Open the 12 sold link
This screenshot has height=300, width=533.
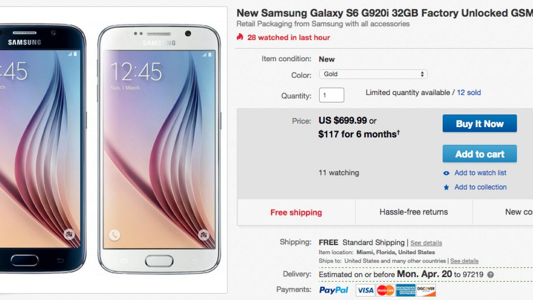[x=469, y=92]
